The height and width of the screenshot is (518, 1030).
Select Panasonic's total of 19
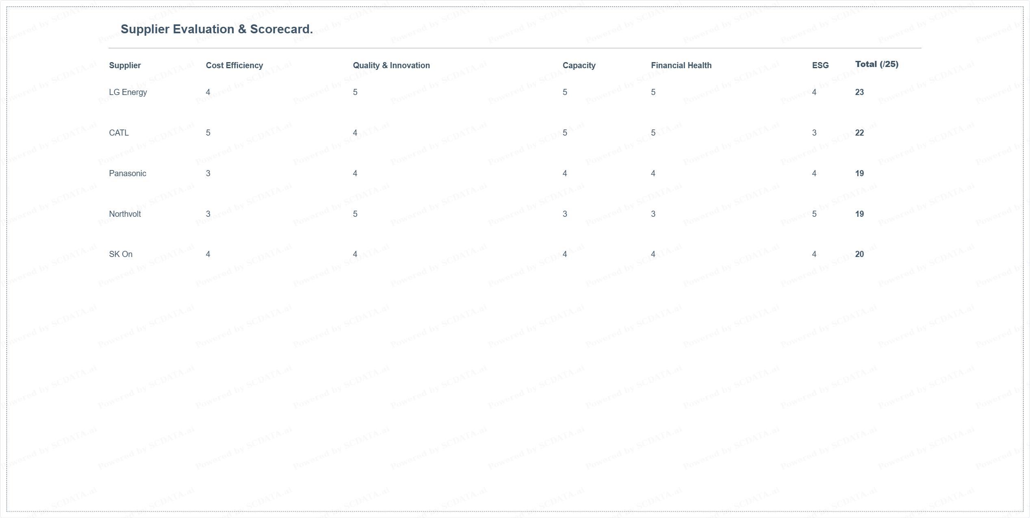[x=859, y=173]
